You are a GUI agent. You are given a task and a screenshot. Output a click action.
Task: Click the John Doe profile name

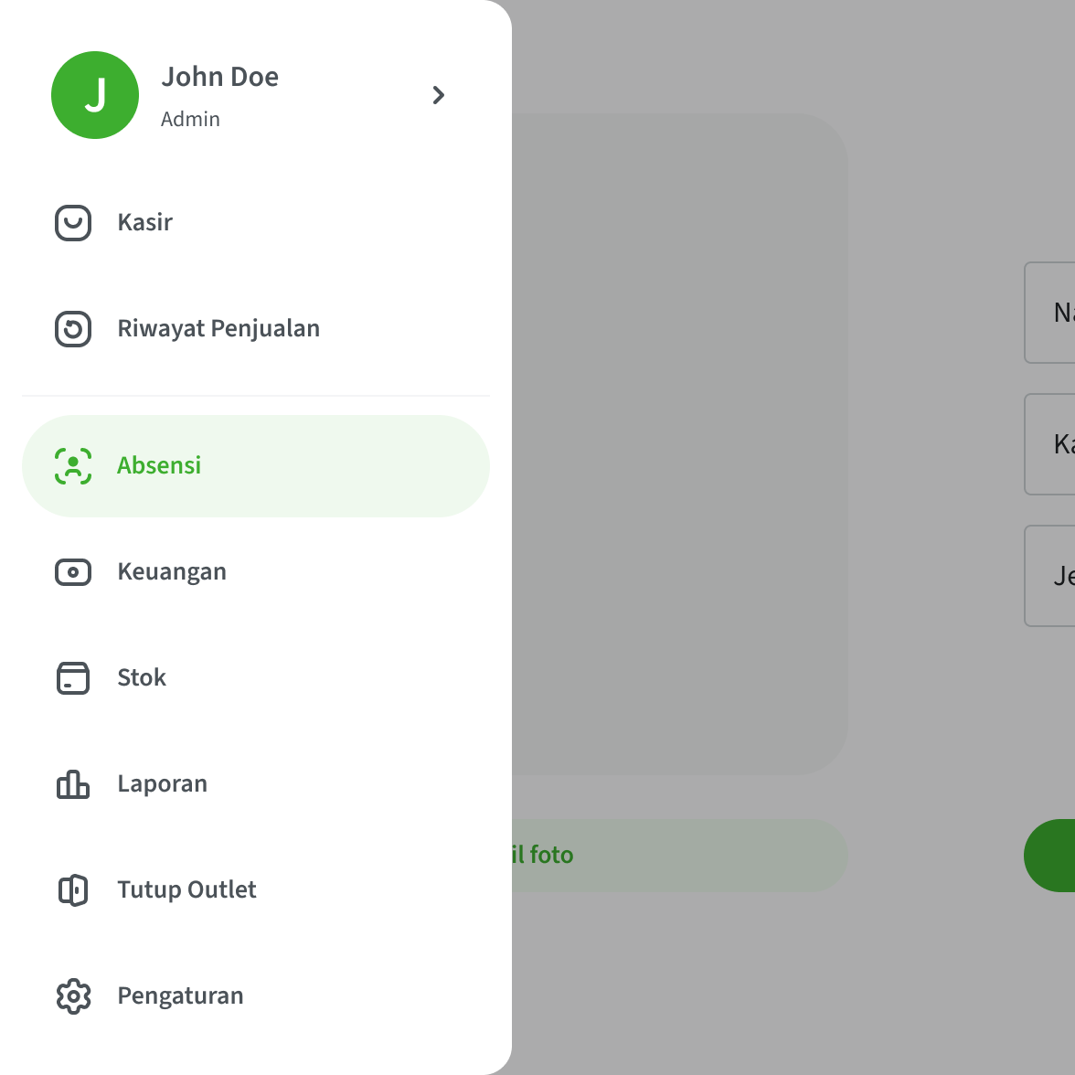click(x=220, y=77)
